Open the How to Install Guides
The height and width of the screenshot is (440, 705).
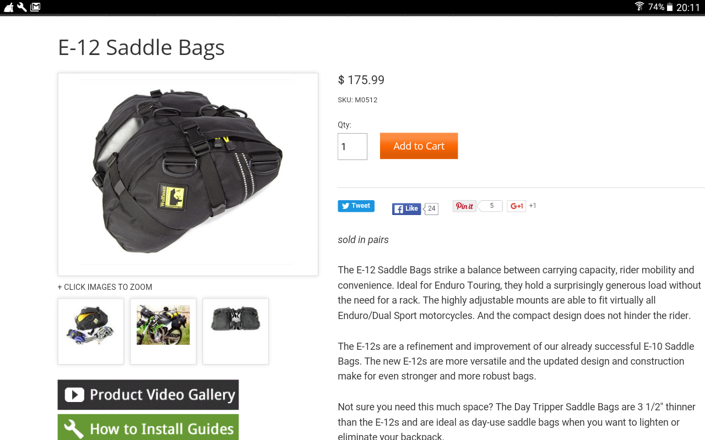point(148,427)
